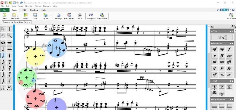Add a decrescendo hairpin
This screenshot has height=110, width=236.
[229, 75]
